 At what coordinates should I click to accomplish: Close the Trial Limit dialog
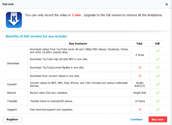tap(166, 4)
